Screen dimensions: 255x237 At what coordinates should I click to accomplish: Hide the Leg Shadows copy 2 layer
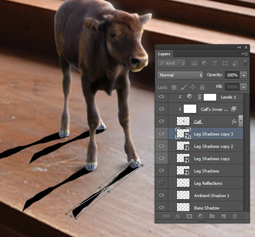coord(161,146)
